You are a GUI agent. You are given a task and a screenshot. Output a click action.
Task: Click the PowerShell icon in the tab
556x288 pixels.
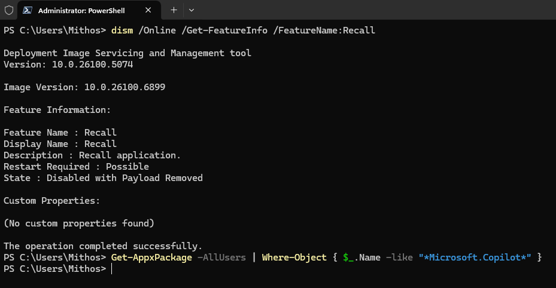28,10
